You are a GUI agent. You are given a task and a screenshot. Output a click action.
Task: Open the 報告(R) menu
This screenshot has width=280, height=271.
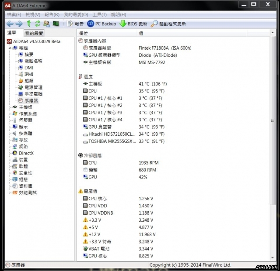52,14
